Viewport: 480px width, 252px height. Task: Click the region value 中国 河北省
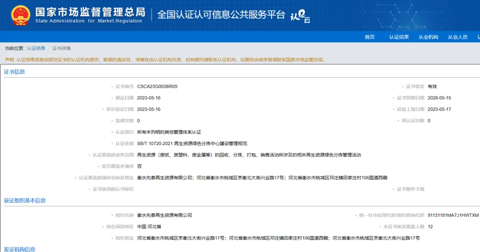(149, 227)
